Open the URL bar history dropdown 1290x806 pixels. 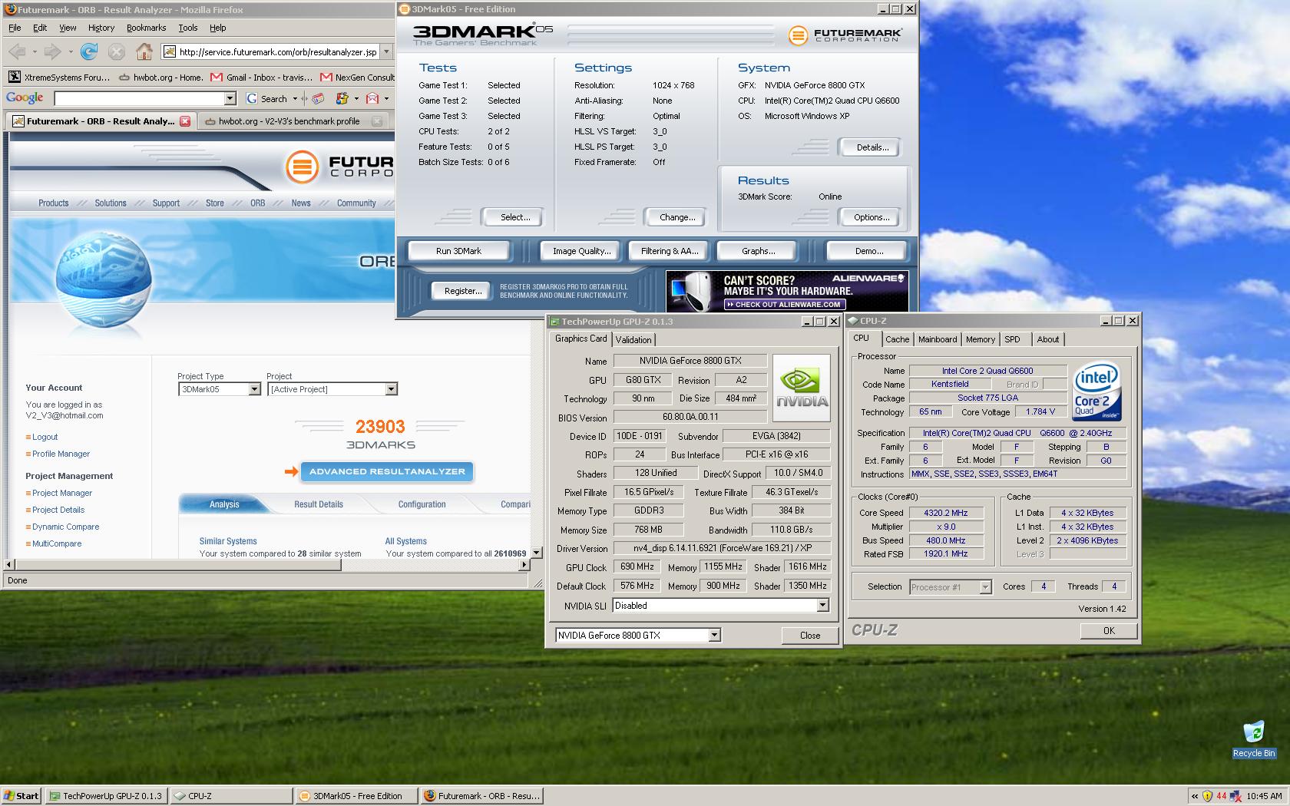tap(386, 52)
